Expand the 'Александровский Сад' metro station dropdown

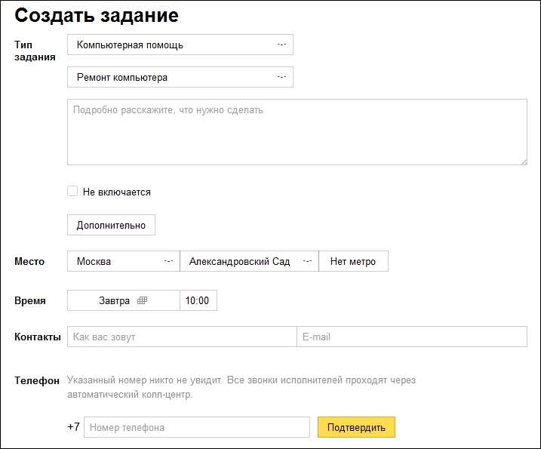[249, 261]
